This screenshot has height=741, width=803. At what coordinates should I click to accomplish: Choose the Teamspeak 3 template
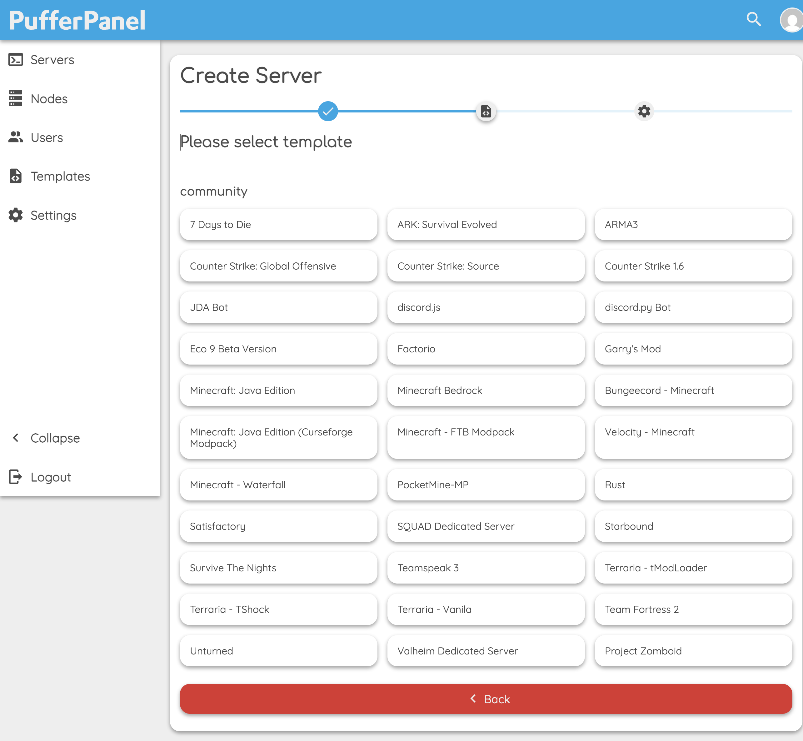[x=486, y=568]
